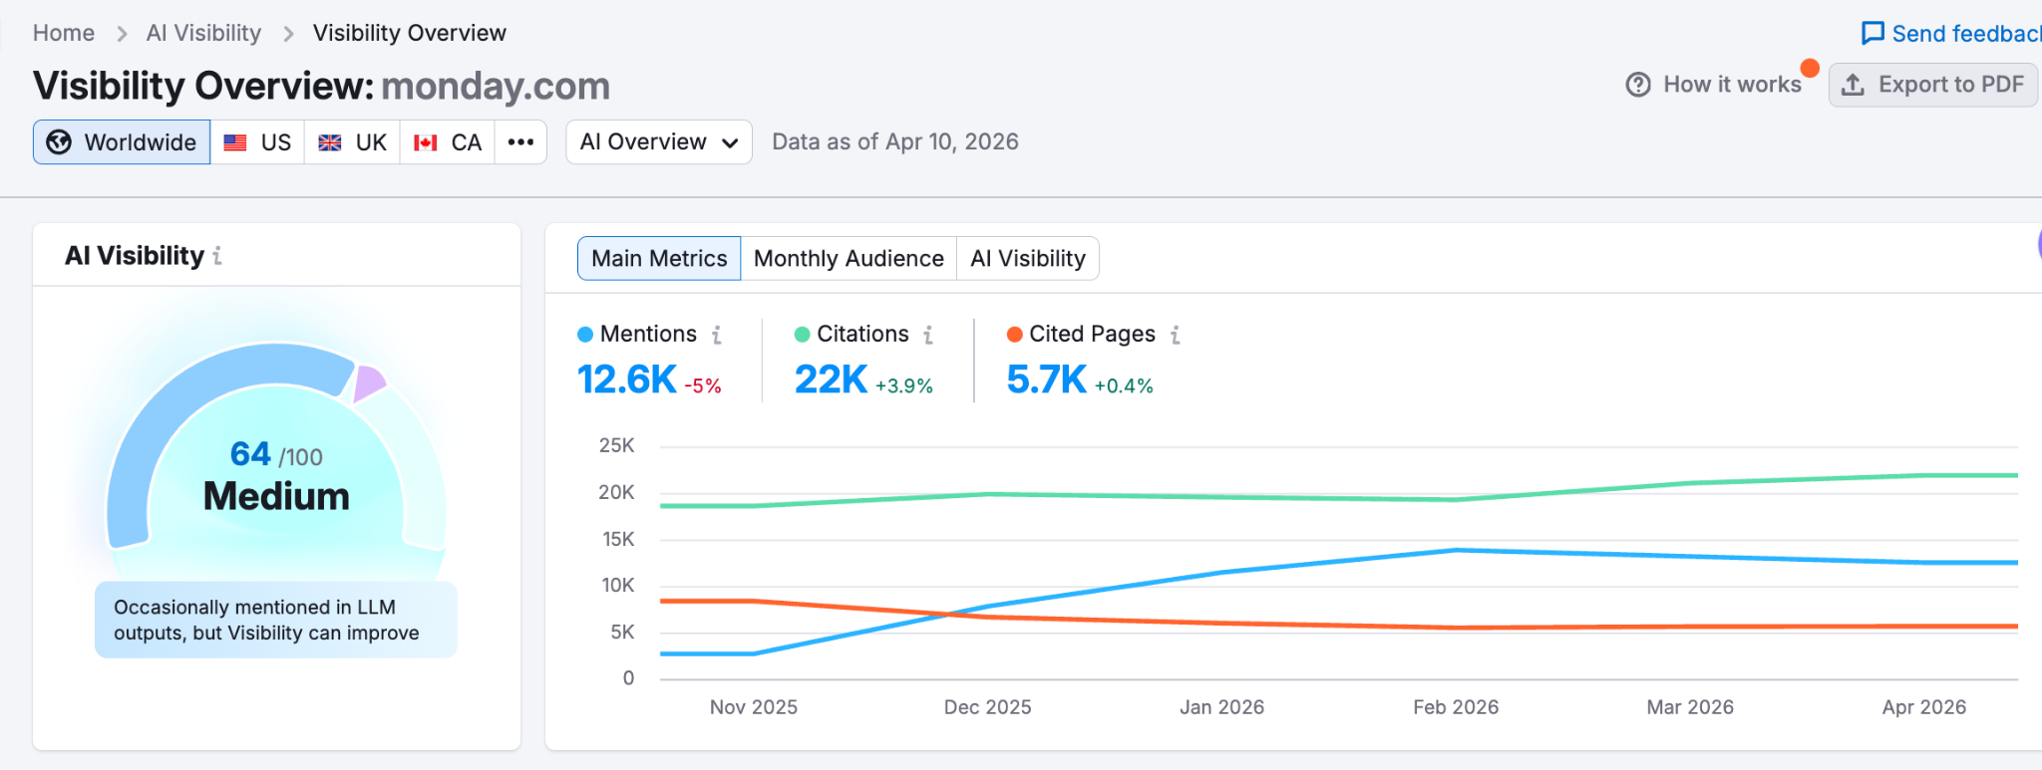Screen dimensions: 2042x770
Task: Click the info icon next to AI Visibility
Action: (217, 256)
